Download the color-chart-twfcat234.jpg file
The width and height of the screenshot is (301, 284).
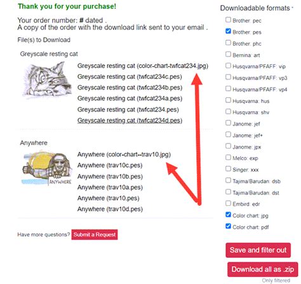pos(143,66)
